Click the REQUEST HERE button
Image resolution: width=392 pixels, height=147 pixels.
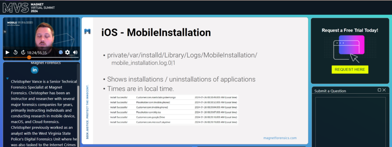tap(350, 70)
